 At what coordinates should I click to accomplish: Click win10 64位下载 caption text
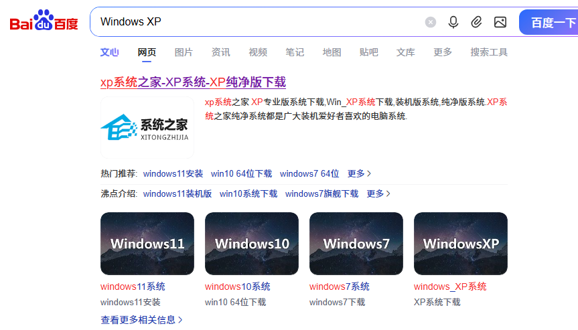(x=235, y=303)
